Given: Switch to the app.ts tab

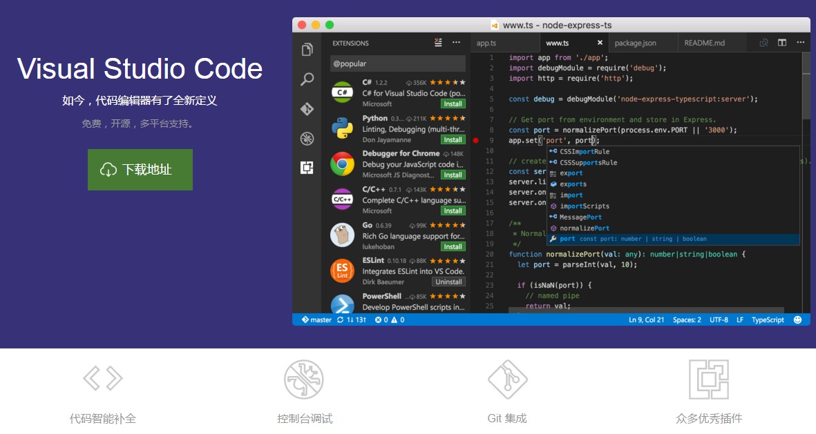Looking at the screenshot, I should [x=486, y=43].
